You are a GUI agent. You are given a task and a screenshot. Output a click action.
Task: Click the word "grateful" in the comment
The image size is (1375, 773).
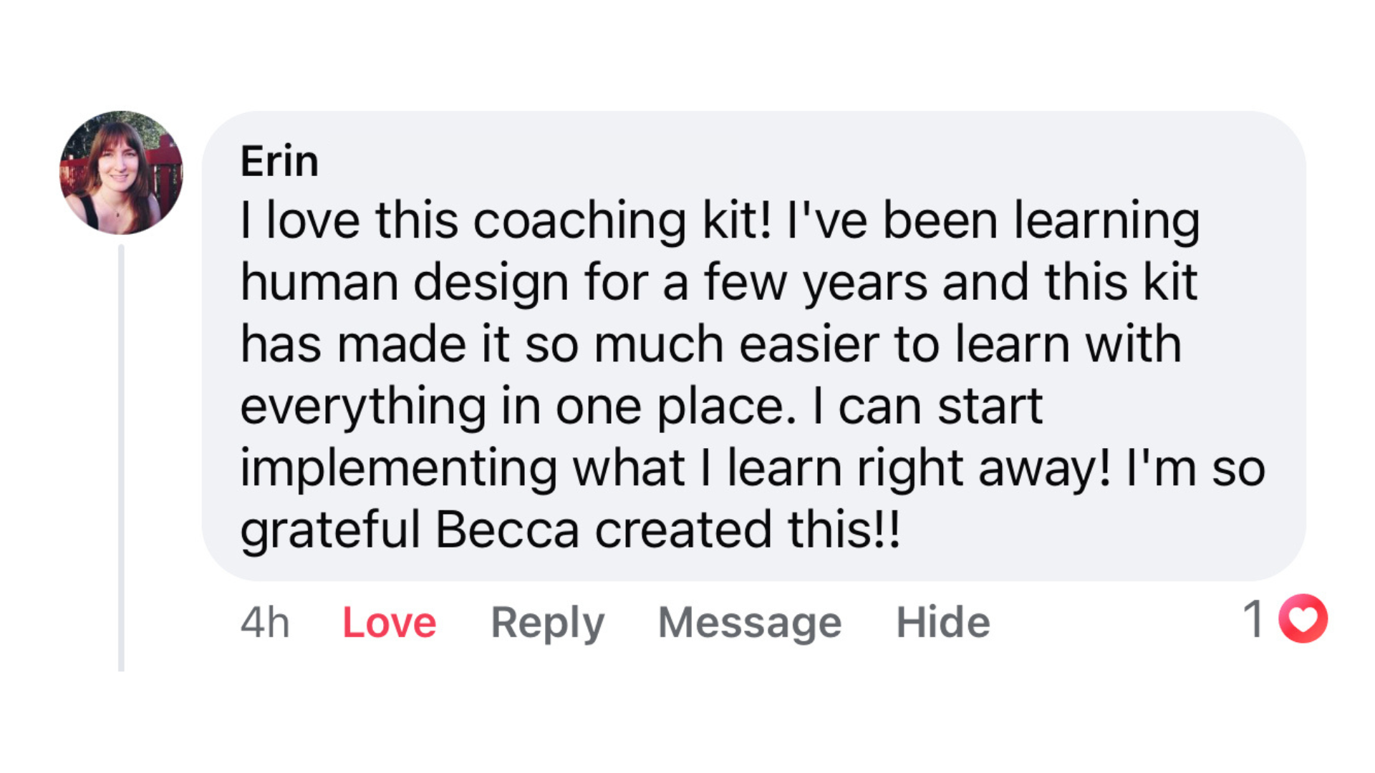(x=330, y=530)
